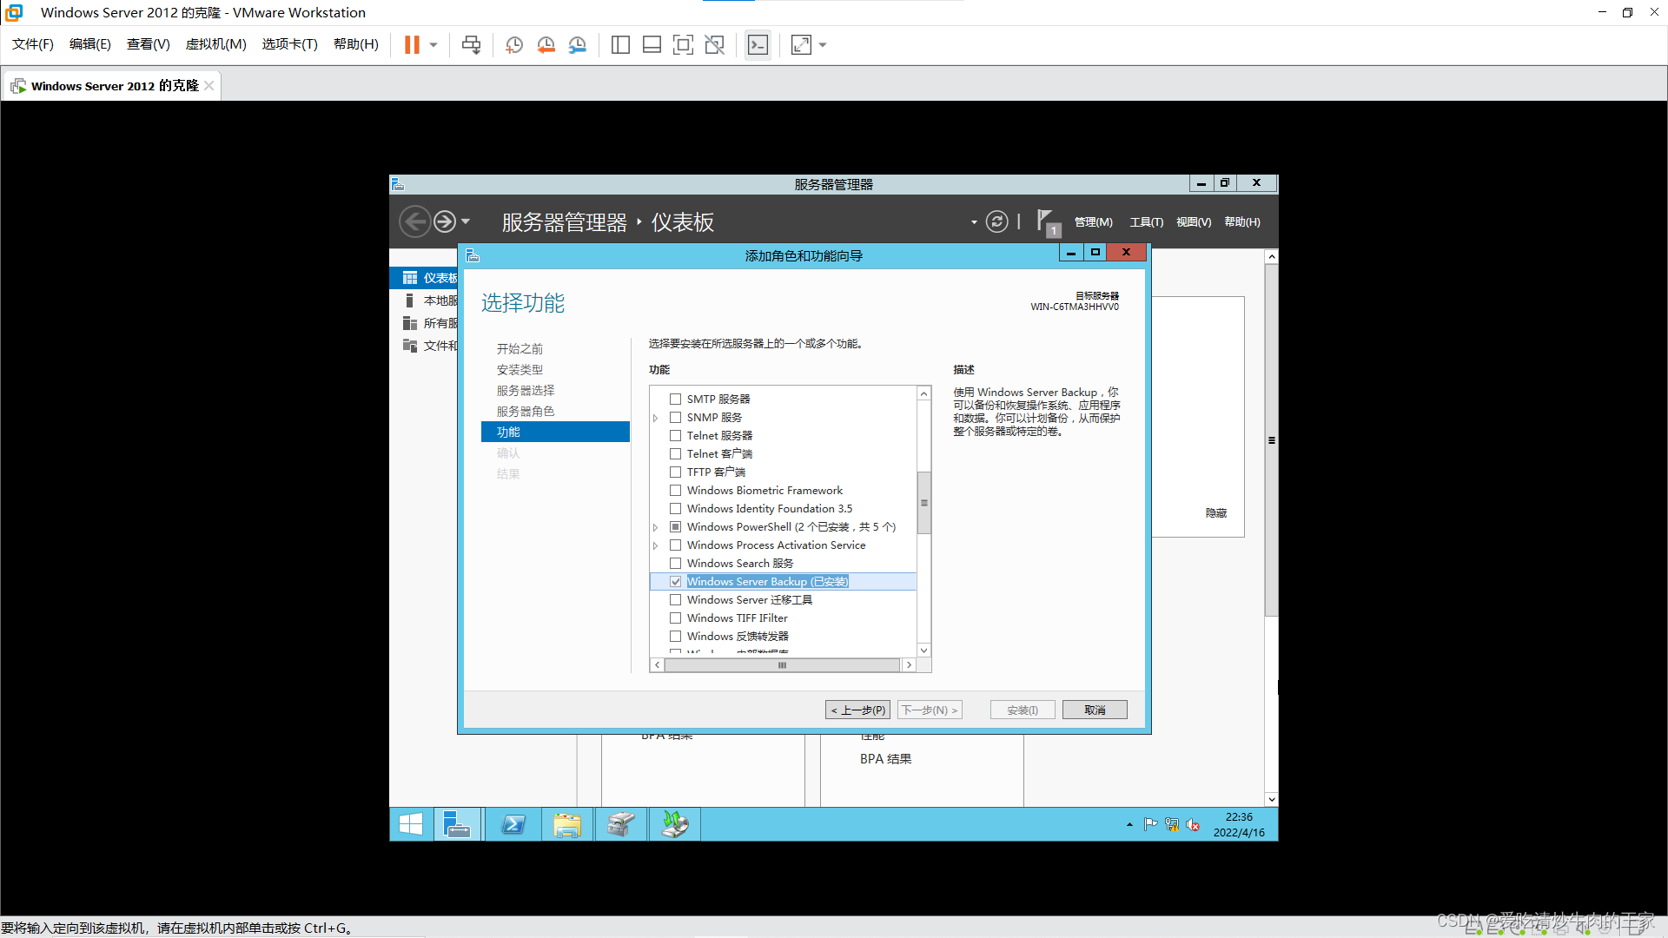Image resolution: width=1668 pixels, height=938 pixels.
Task: Open the 管理(M) menu in Server Manager
Action: (x=1093, y=222)
